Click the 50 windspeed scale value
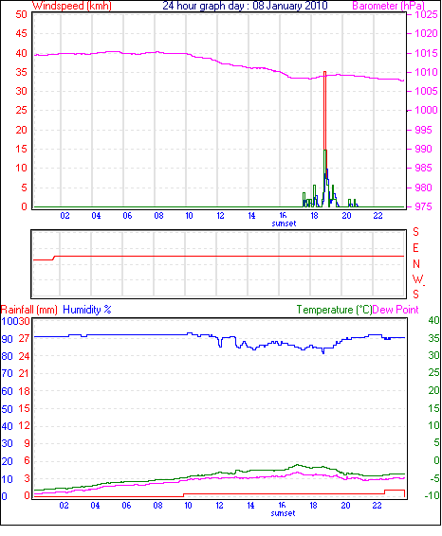 pyautogui.click(x=21, y=14)
